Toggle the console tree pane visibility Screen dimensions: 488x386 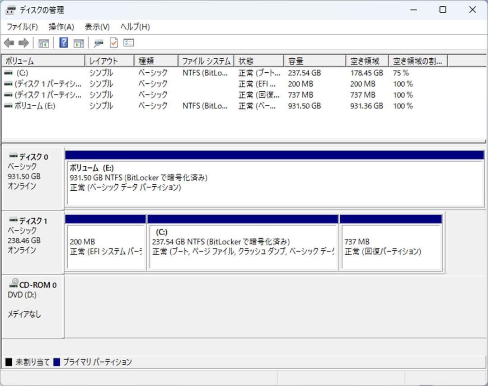click(x=43, y=42)
